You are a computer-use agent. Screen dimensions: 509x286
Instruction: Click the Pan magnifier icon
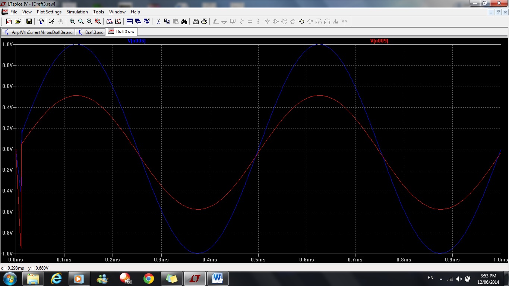click(81, 22)
